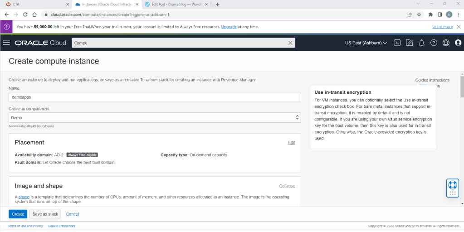
Task: Click the Edit link in Placement section
Action: tap(291, 142)
